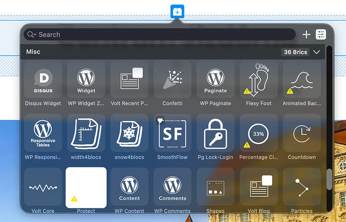Pick the Particles bric icon
Viewport: 346px width, 222px height.
point(302,187)
